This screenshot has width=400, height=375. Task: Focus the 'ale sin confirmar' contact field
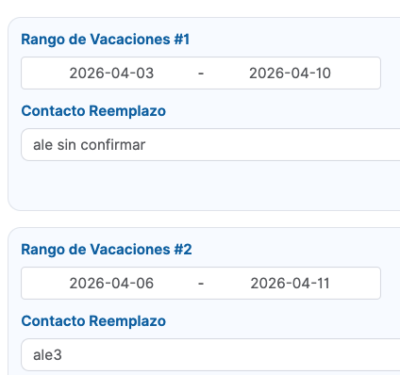coord(210,145)
